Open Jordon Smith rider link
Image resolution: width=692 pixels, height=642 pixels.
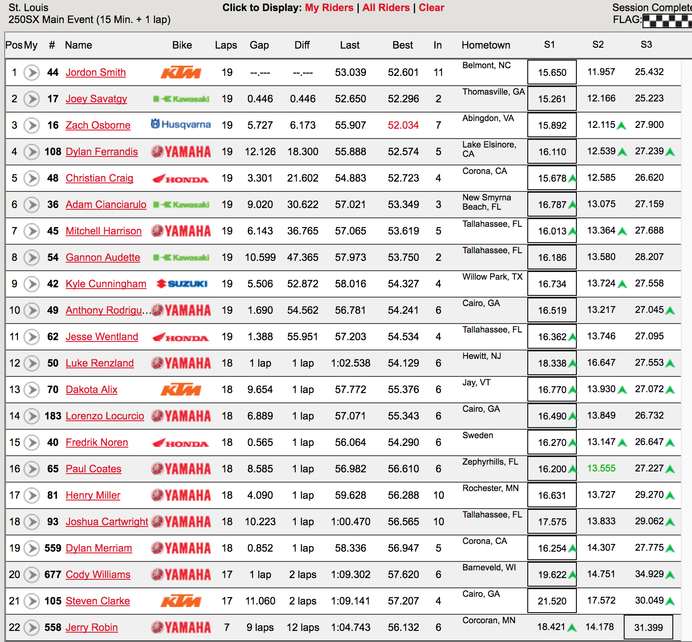point(96,72)
